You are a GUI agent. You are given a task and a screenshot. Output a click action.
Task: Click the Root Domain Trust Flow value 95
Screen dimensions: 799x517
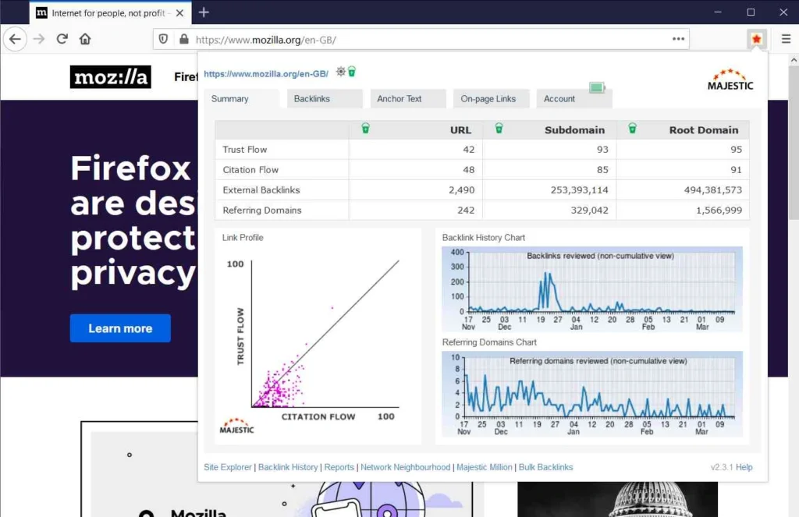[737, 150]
